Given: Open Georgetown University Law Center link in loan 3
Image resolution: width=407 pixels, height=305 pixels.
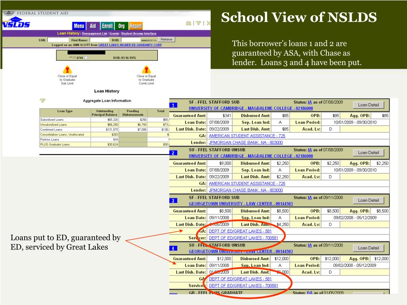Looking at the screenshot, I should coord(240,204).
